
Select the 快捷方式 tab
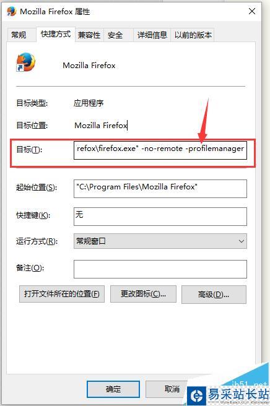pyautogui.click(x=56, y=34)
